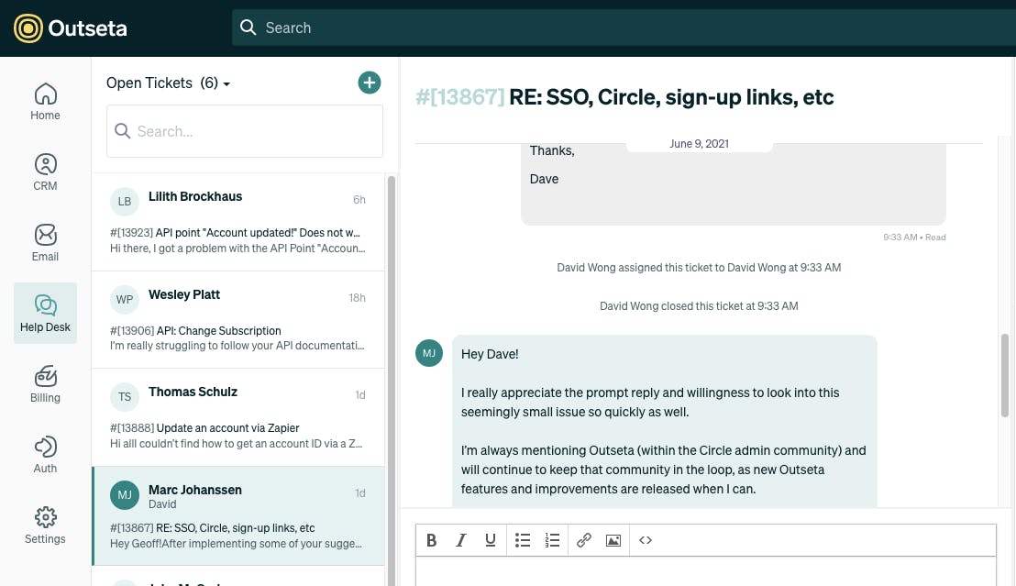Click the #[13867] ticket number in title
This screenshot has height=586, width=1016.
459,97
